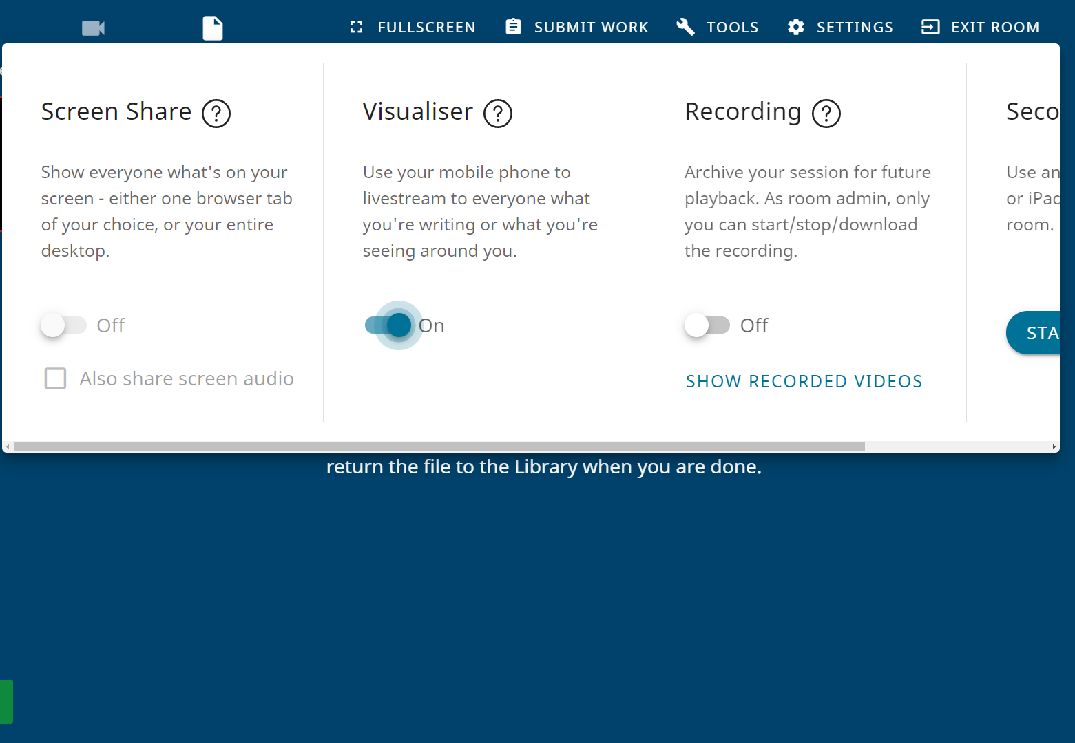Click the scrollbar left arrow

pyautogui.click(x=8, y=447)
